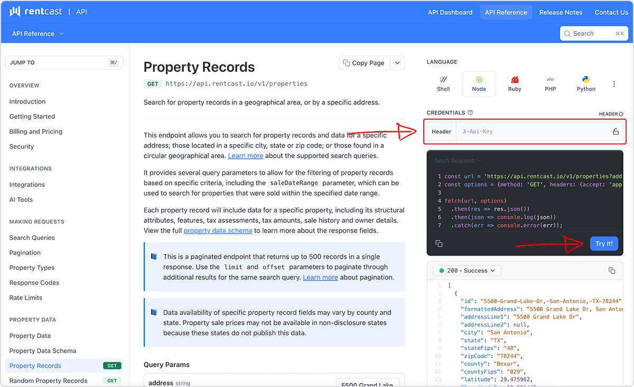Open Search Queries page
Image resolution: width=634 pixels, height=387 pixels.
coord(32,238)
